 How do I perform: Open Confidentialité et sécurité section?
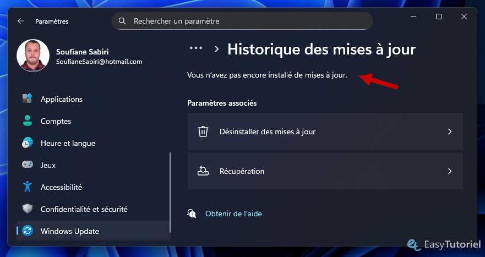point(84,209)
